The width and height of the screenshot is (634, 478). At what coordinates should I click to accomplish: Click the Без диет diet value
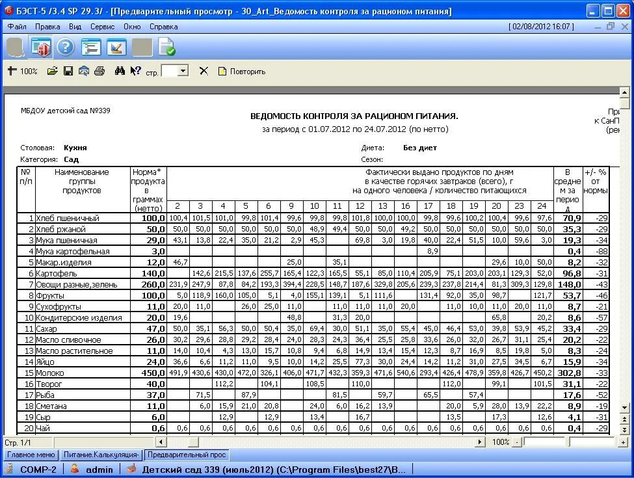coord(420,148)
